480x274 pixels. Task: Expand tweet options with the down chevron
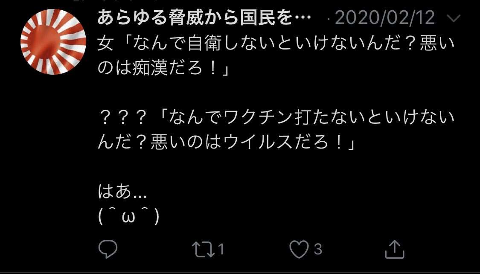click(x=454, y=19)
